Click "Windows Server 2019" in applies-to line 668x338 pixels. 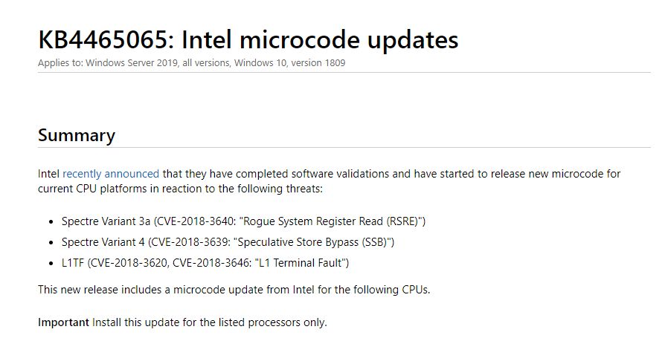[132, 63]
